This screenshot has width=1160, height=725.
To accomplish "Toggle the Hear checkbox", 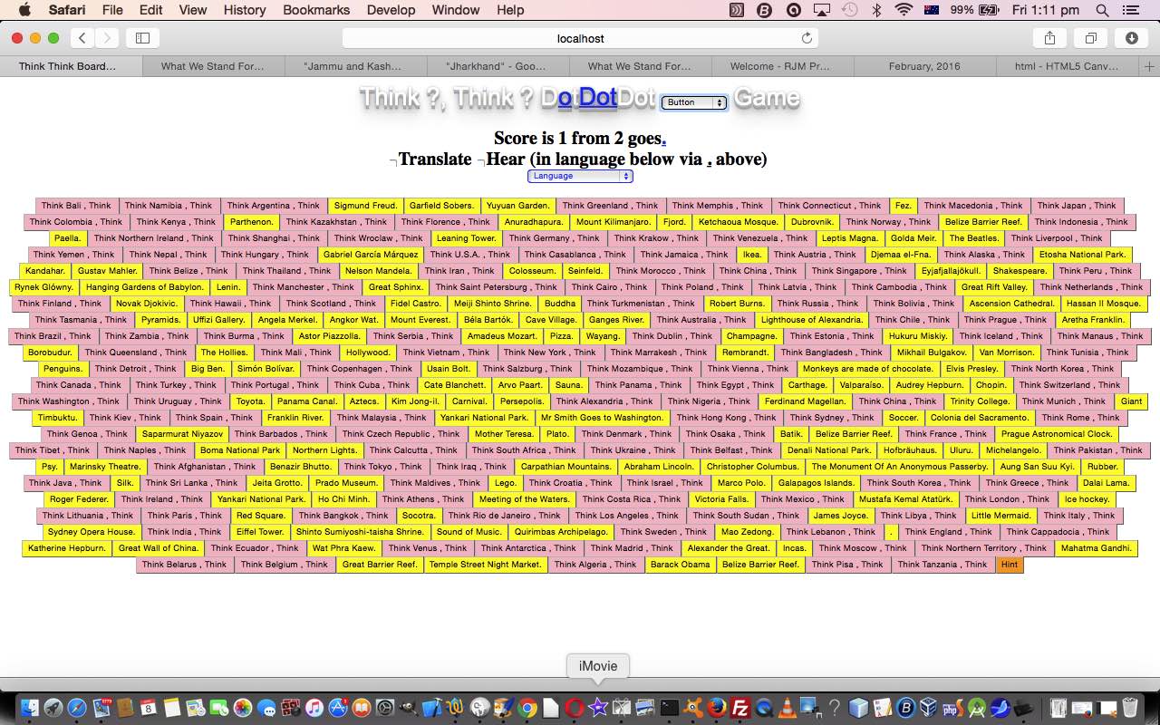I will click(x=480, y=161).
